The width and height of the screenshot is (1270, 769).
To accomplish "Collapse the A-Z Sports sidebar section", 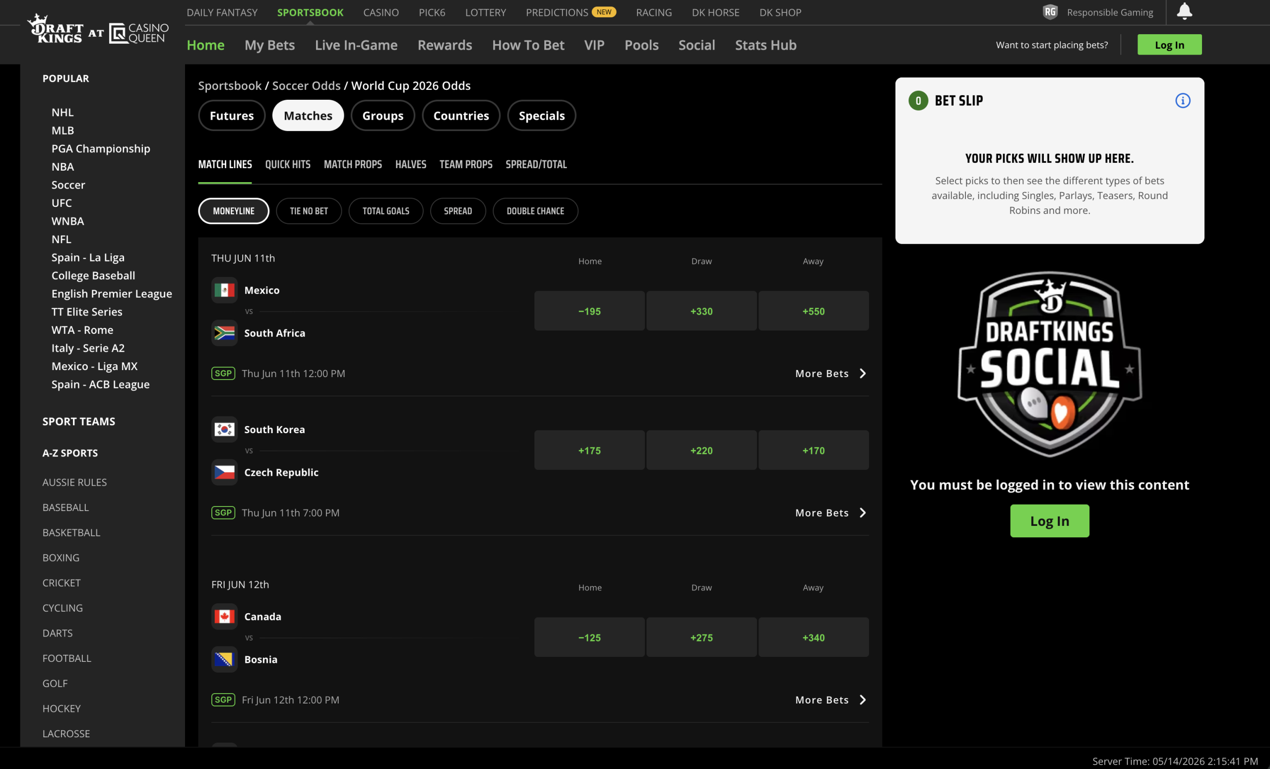I will click(70, 452).
